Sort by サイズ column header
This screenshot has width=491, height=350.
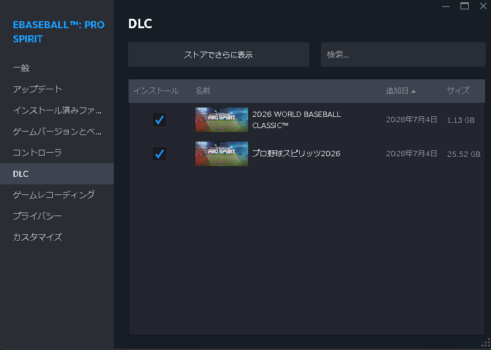pyautogui.click(x=458, y=90)
